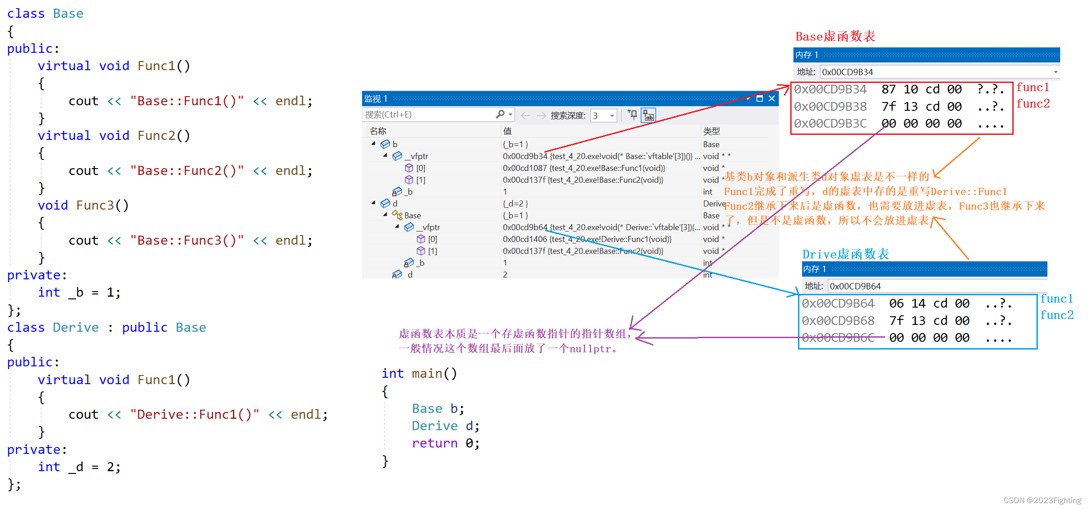Click the 类型 column header
This screenshot has height=509, width=1088.
click(711, 131)
